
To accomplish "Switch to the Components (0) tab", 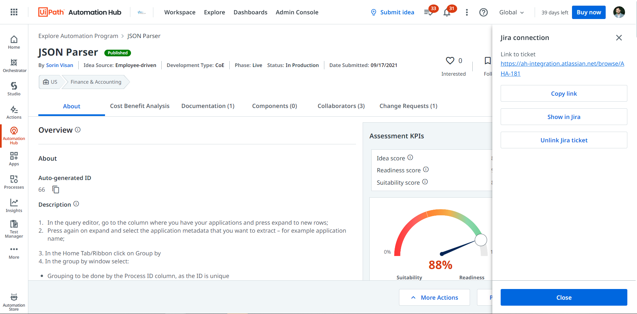I will coord(275,106).
